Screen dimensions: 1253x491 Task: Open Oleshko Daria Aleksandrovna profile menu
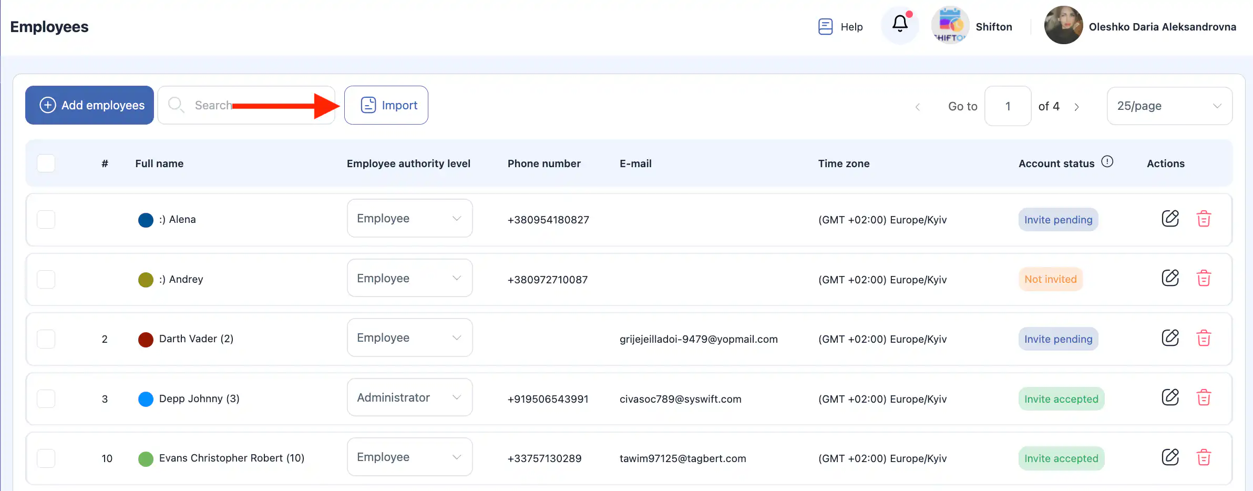click(1139, 26)
